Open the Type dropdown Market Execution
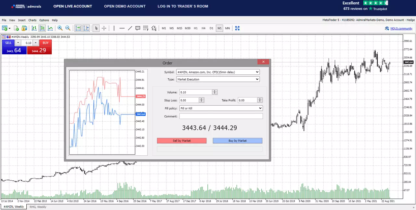 (218, 79)
